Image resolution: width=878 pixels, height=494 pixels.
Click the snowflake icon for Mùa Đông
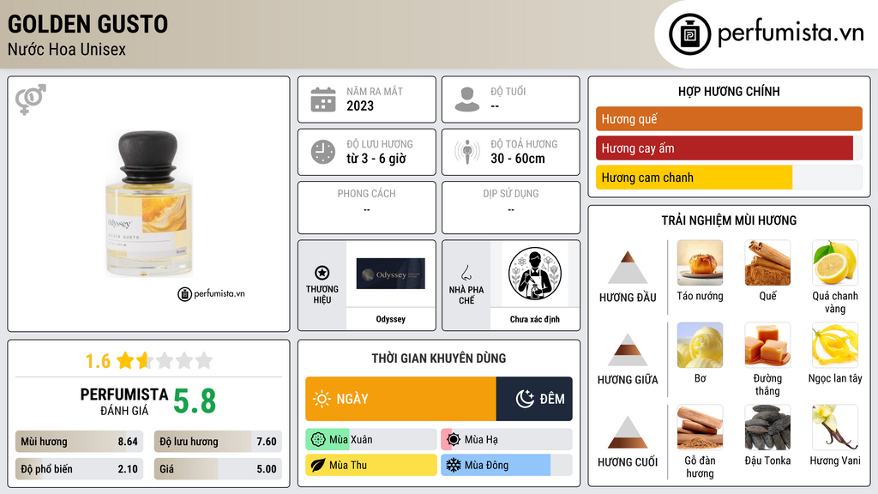[x=454, y=465]
